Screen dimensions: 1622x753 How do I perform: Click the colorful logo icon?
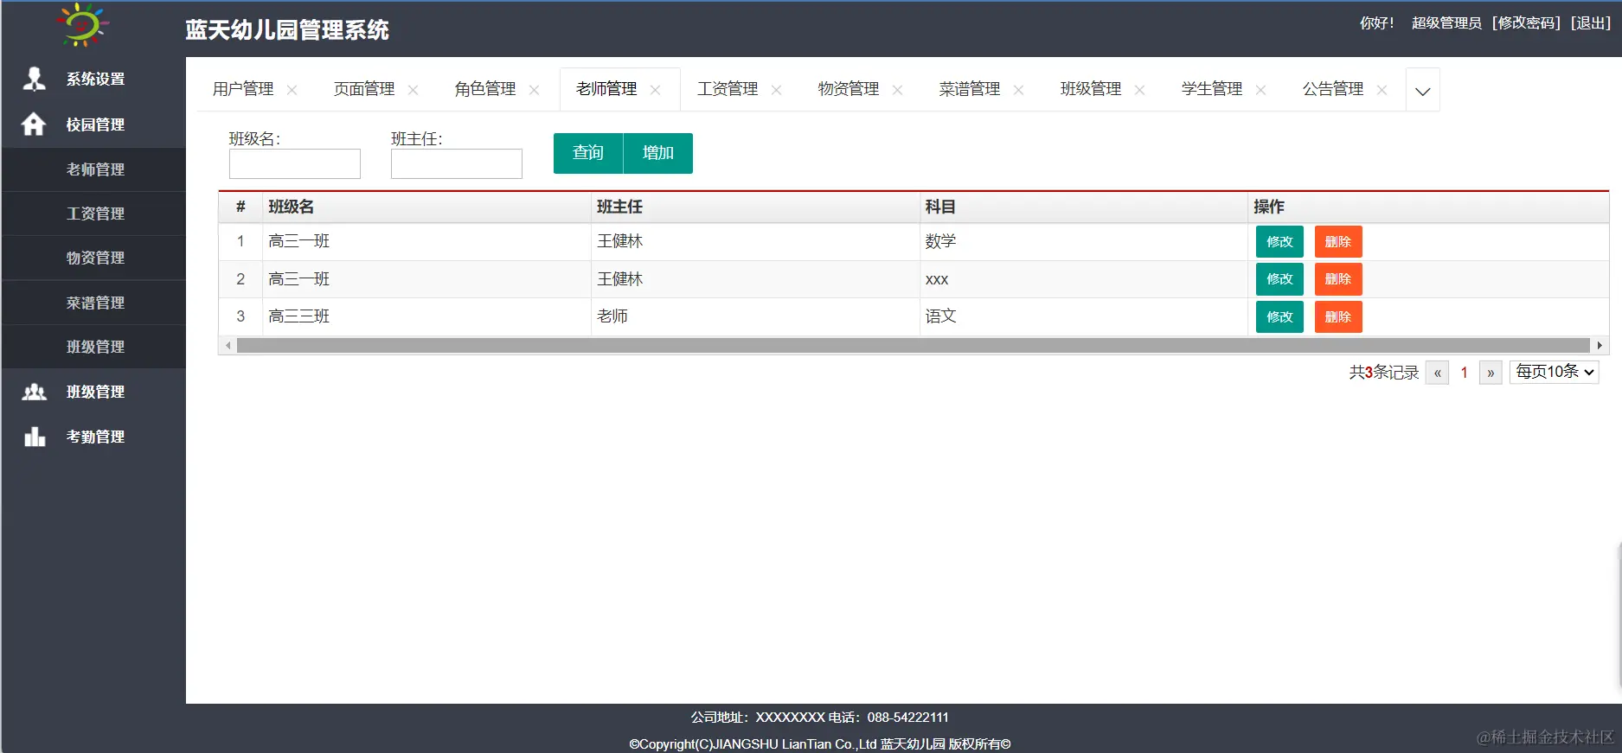(x=81, y=24)
